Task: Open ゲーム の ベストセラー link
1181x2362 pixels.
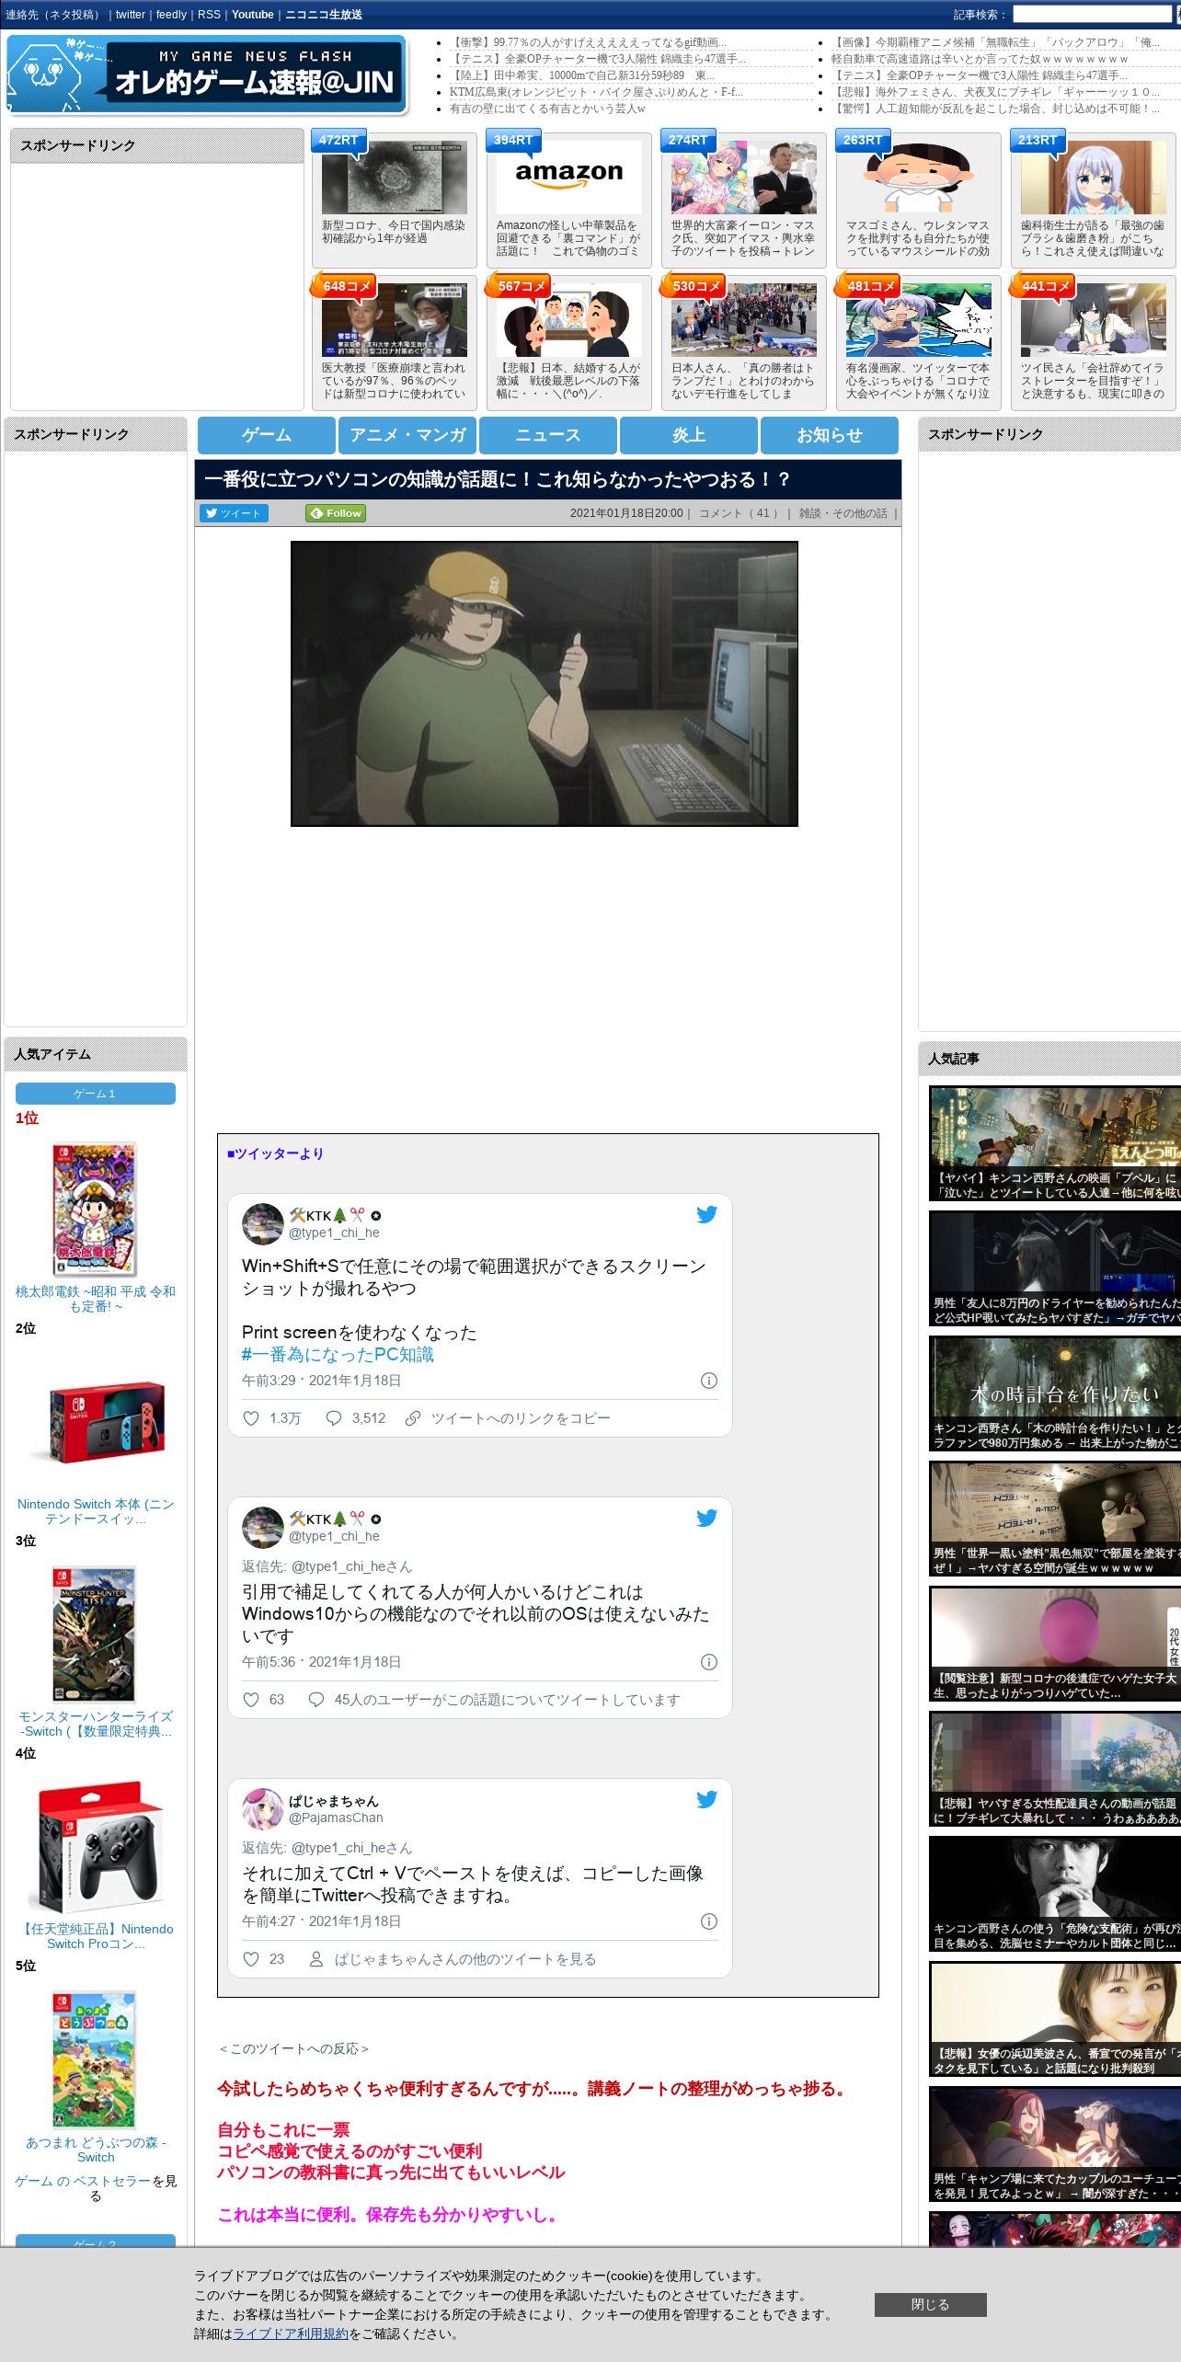Action: (x=83, y=2181)
